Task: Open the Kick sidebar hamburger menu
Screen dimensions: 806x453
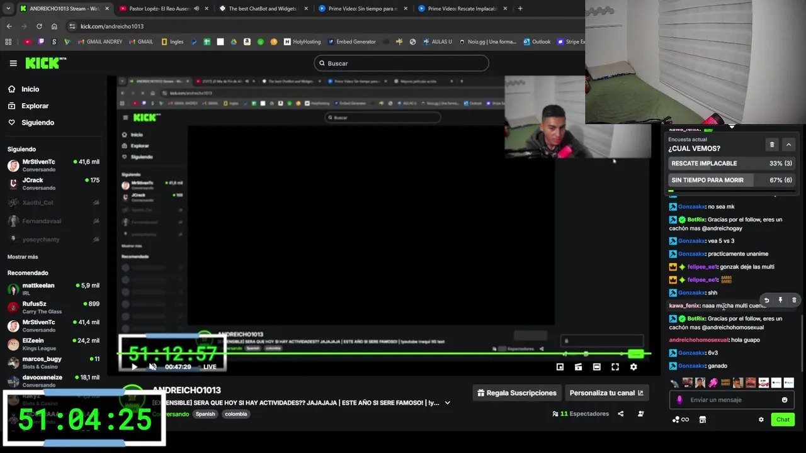Action: [x=13, y=63]
